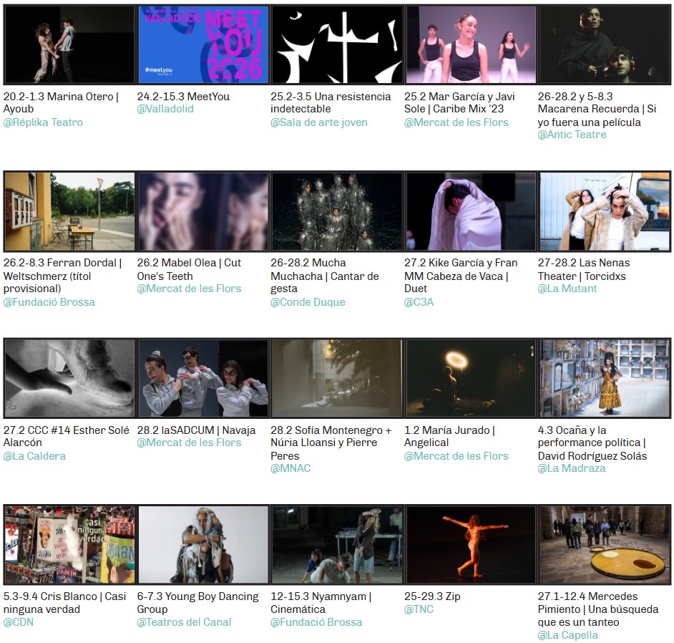Select the title '12-15.3 Nyamnyam | Cinemática'
The width and height of the screenshot is (674, 643).
321,603
